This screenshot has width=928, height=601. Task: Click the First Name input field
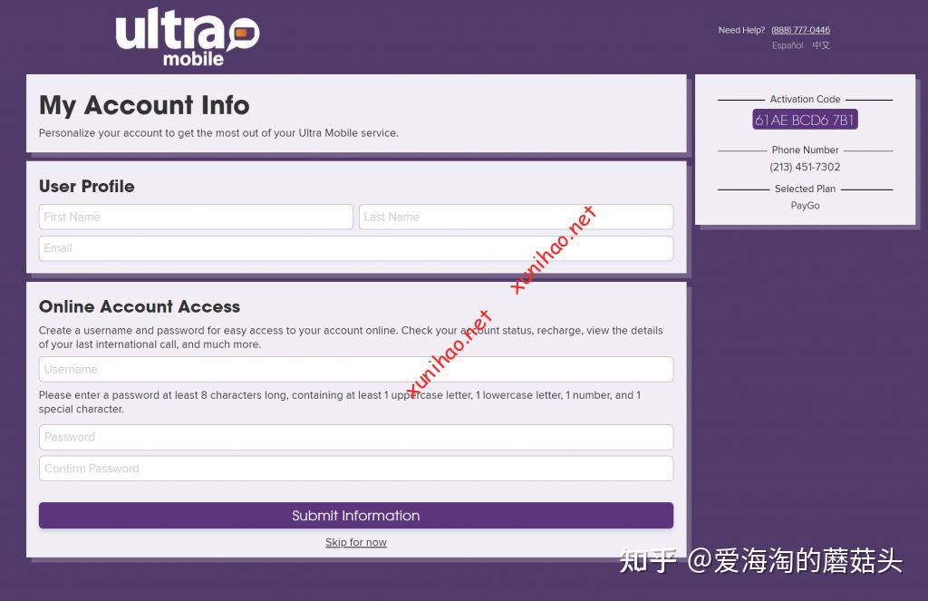pos(196,217)
